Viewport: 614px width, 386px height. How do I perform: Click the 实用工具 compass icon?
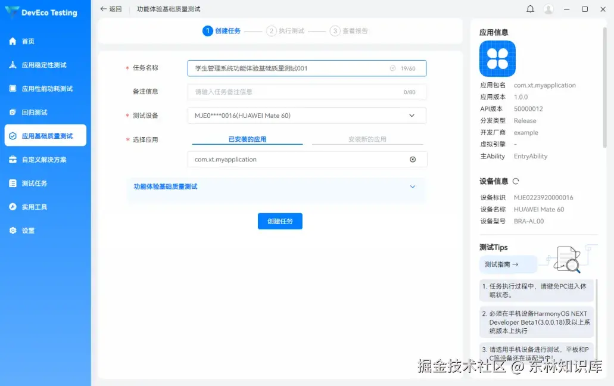coord(13,207)
